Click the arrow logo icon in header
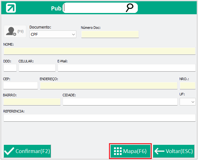 coord(11,8)
